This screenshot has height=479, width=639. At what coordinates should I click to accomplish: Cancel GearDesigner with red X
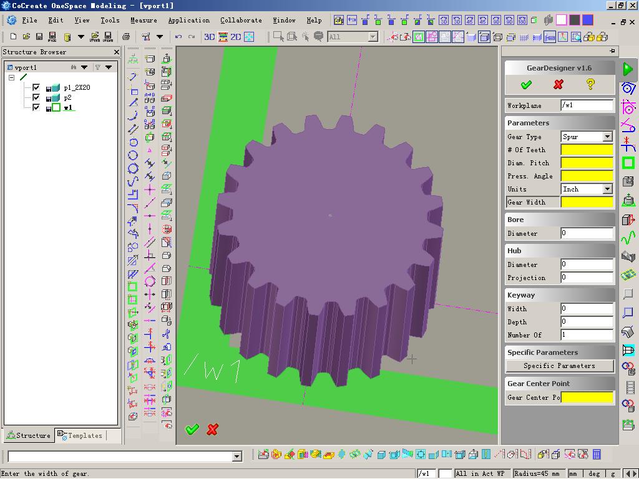tap(559, 84)
